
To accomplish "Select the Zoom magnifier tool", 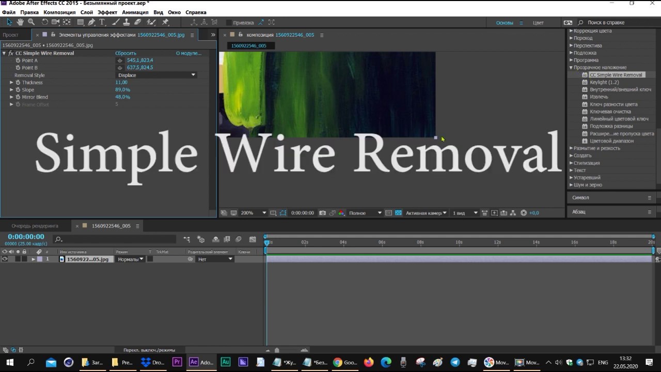I will 31,22.
